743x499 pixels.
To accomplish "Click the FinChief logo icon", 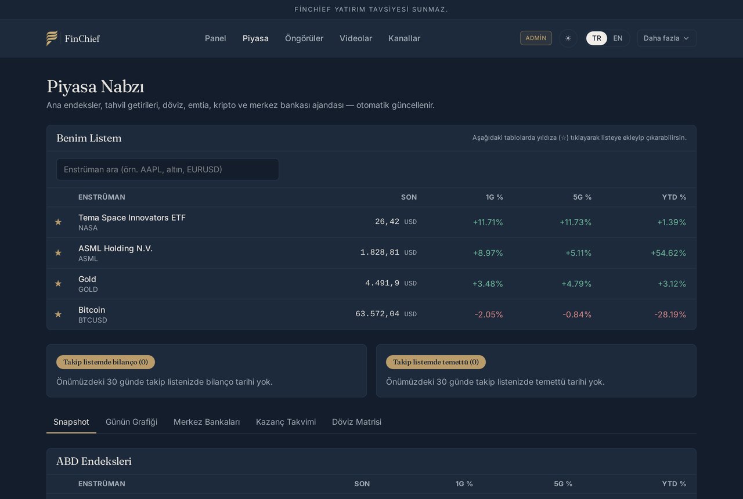I will [x=52, y=38].
